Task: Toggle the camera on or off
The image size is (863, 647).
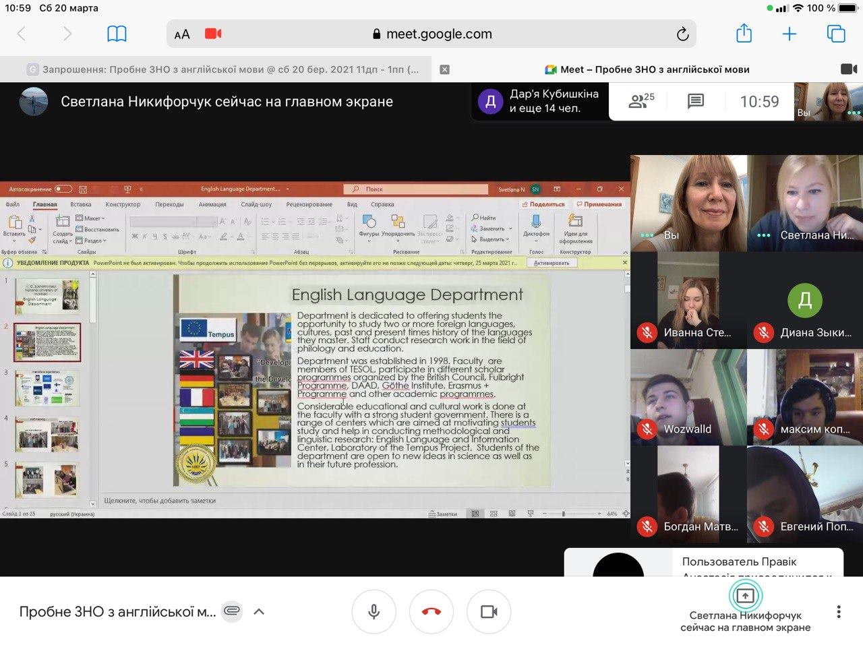Action: pyautogui.click(x=489, y=611)
